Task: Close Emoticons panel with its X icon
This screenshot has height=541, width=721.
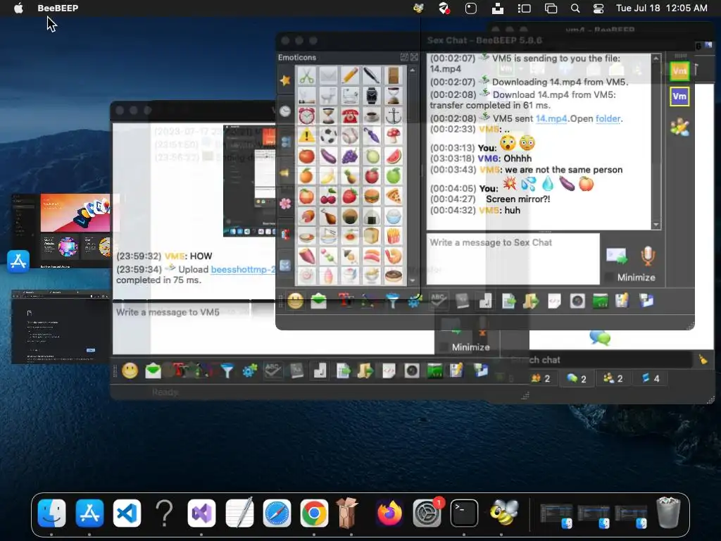Action: coord(414,57)
